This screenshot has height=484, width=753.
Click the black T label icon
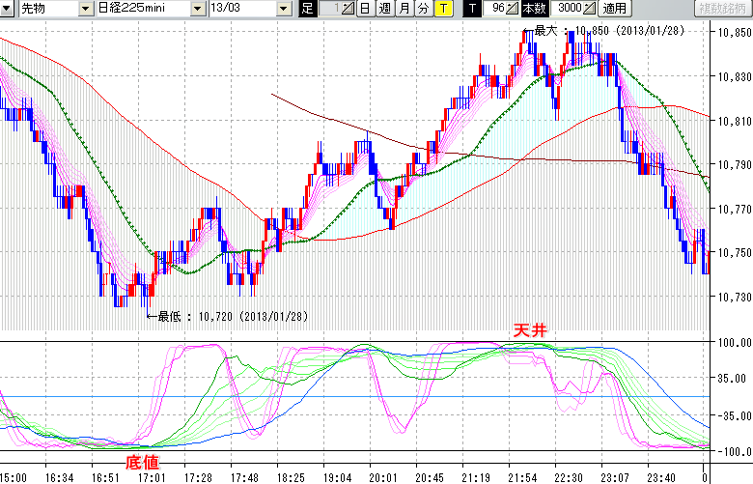pyautogui.click(x=471, y=9)
